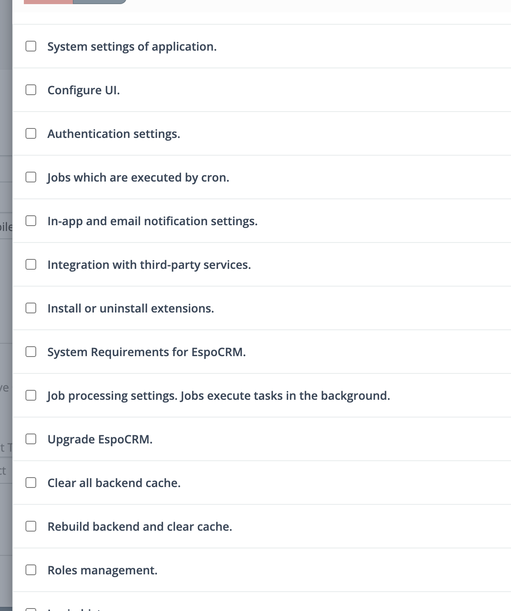Screen dimensions: 511x611
Task: Enable the Authentication settings checkbox
Action: pyautogui.click(x=31, y=133)
